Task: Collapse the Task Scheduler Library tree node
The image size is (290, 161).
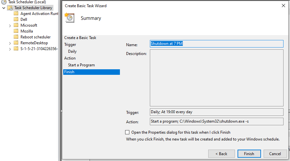Action: (x=4, y=8)
